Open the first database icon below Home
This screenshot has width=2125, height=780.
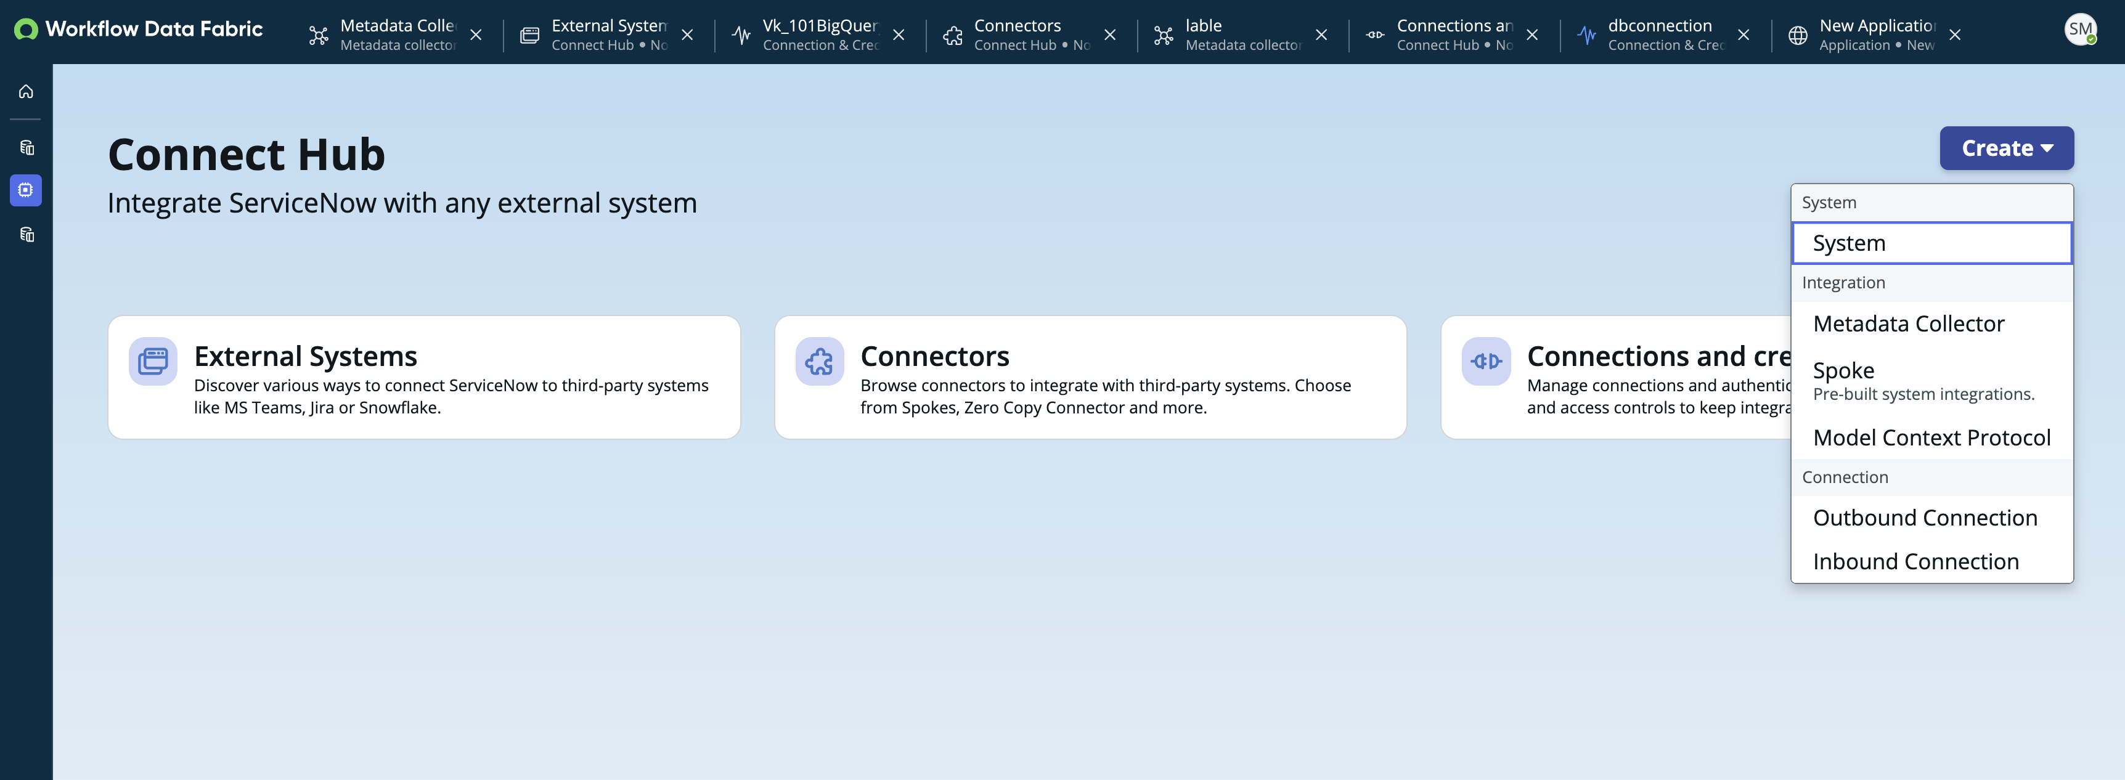coord(27,148)
